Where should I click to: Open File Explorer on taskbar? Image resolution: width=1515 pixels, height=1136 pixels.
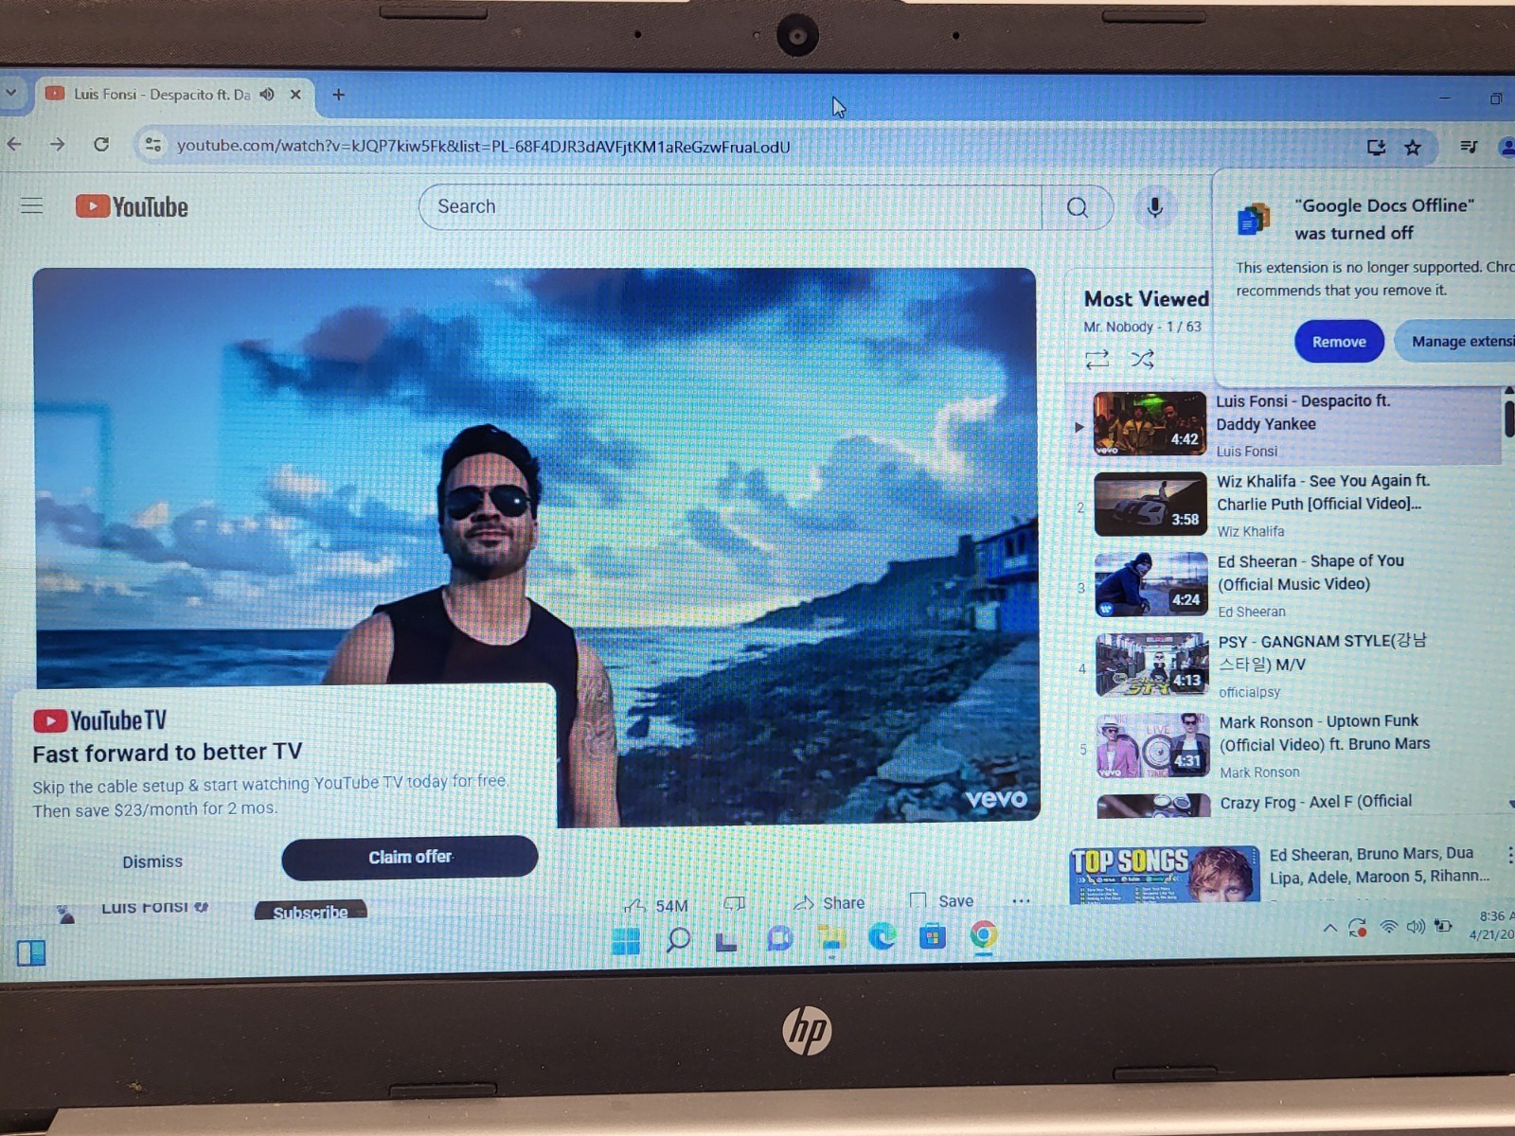point(831,938)
